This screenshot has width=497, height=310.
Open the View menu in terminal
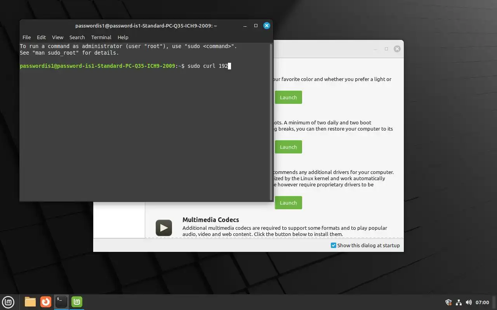pos(57,37)
